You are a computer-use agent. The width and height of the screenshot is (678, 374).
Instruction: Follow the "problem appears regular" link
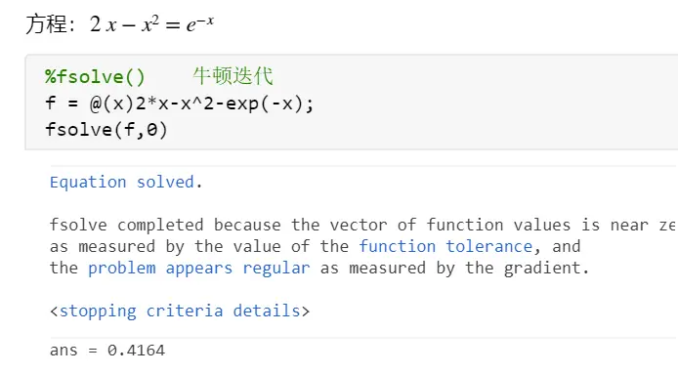(199, 269)
